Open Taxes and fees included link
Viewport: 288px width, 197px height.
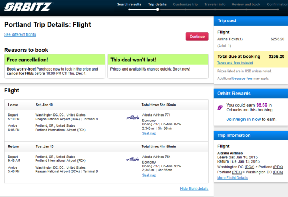click(235, 63)
